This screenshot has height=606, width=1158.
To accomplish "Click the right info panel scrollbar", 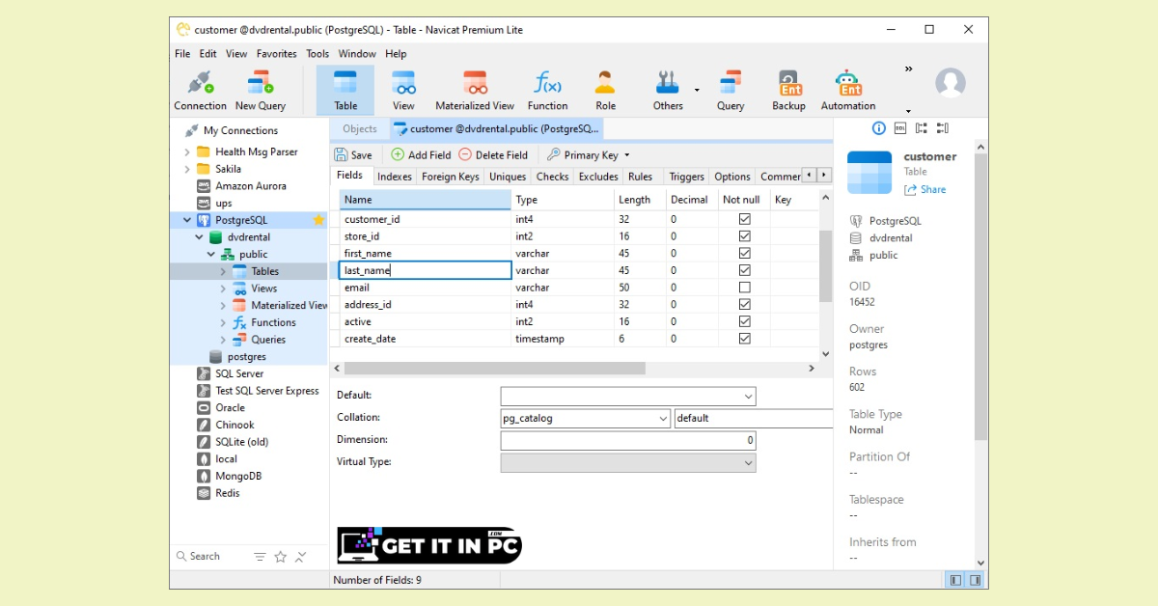I will (x=981, y=296).
